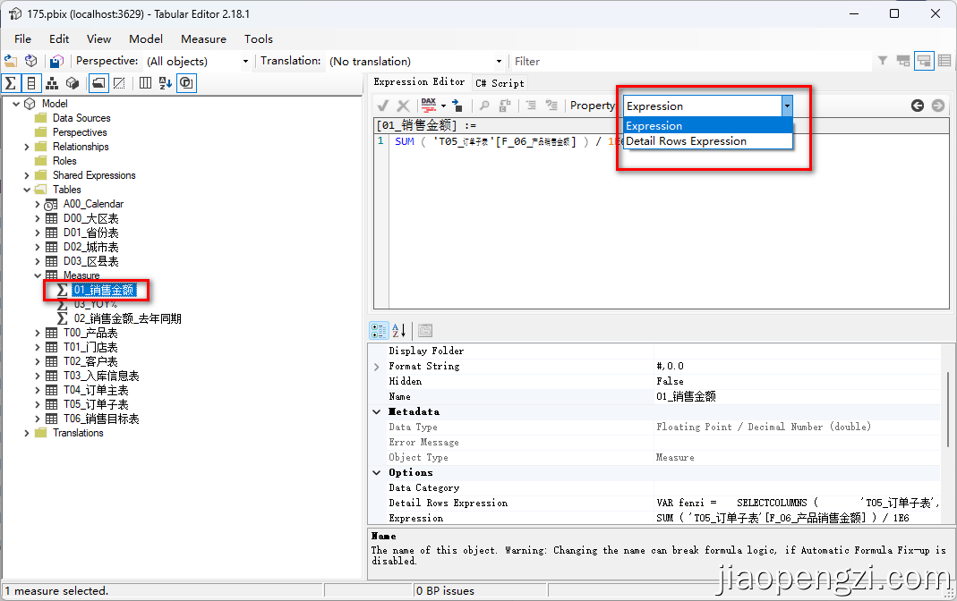The height and width of the screenshot is (601, 957).
Task: Expand the Shared Expressions folder
Action: click(x=27, y=175)
